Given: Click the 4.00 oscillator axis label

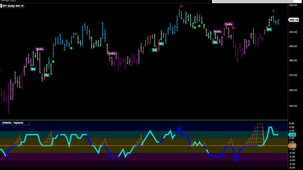Looking at the screenshot, I should coord(292,131).
